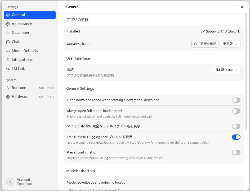This screenshot has height=191, width=250.
Task: Click the Route Hugging Face downloads description
Action: click(138, 143)
